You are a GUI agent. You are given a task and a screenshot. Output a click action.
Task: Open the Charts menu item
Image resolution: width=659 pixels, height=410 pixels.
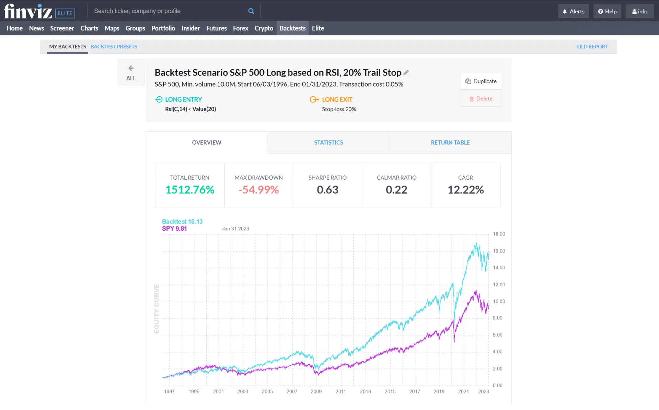coord(89,28)
